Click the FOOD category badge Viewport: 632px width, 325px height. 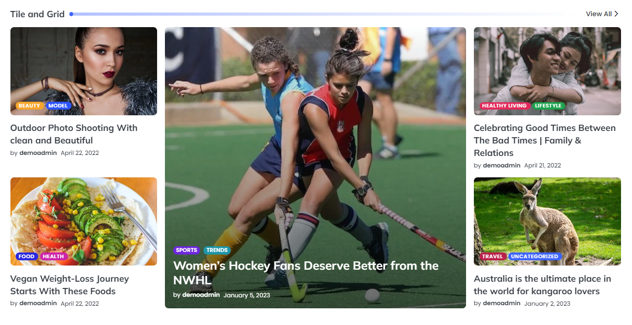coord(27,257)
